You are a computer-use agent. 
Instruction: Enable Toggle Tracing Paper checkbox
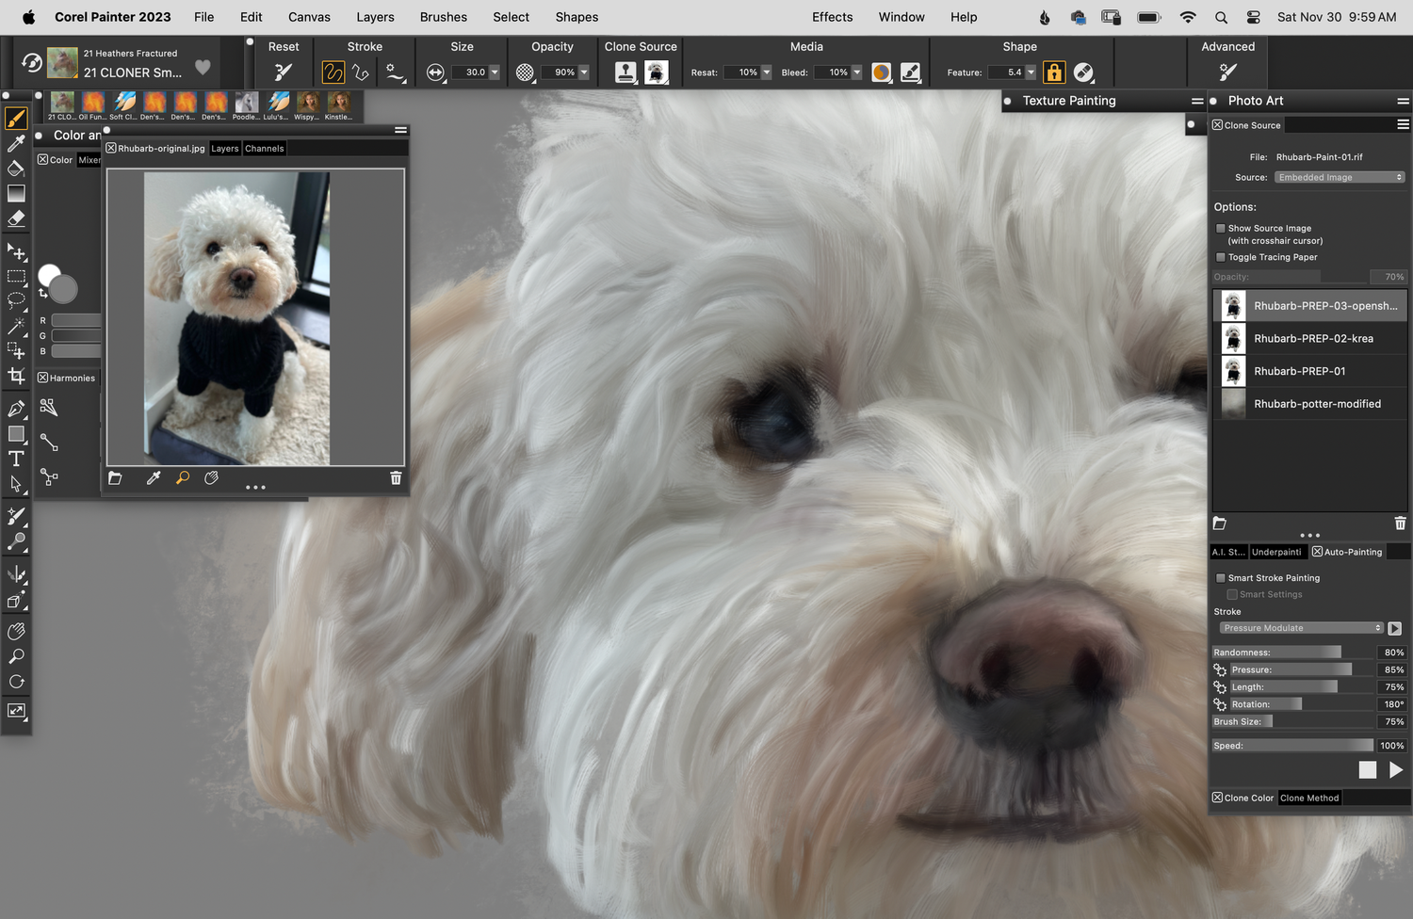point(1221,257)
